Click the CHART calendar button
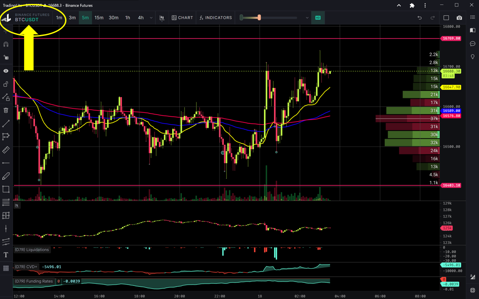This screenshot has width=479, height=299. pos(182,17)
